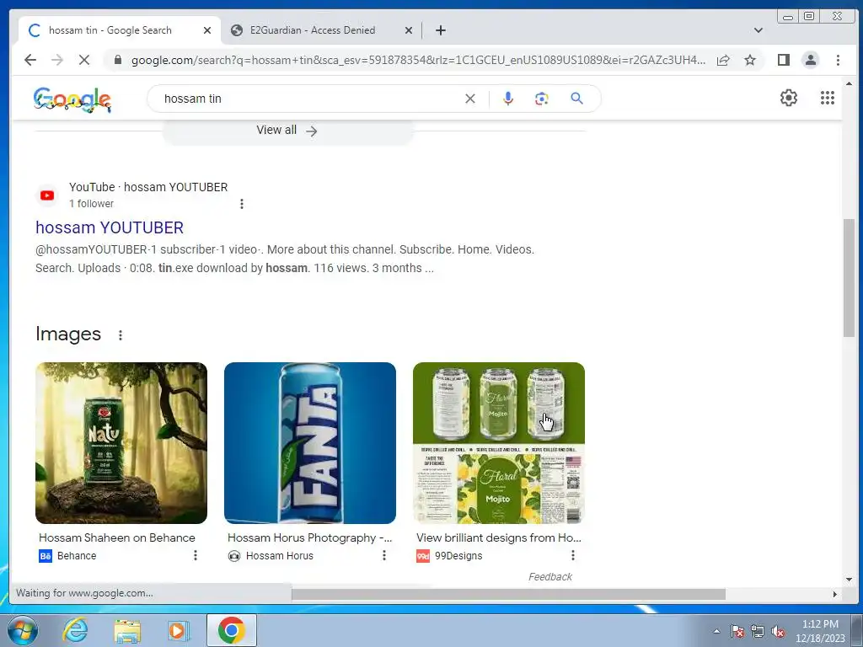Open the Fanta can image thumbnail
The image size is (863, 647).
310,443
